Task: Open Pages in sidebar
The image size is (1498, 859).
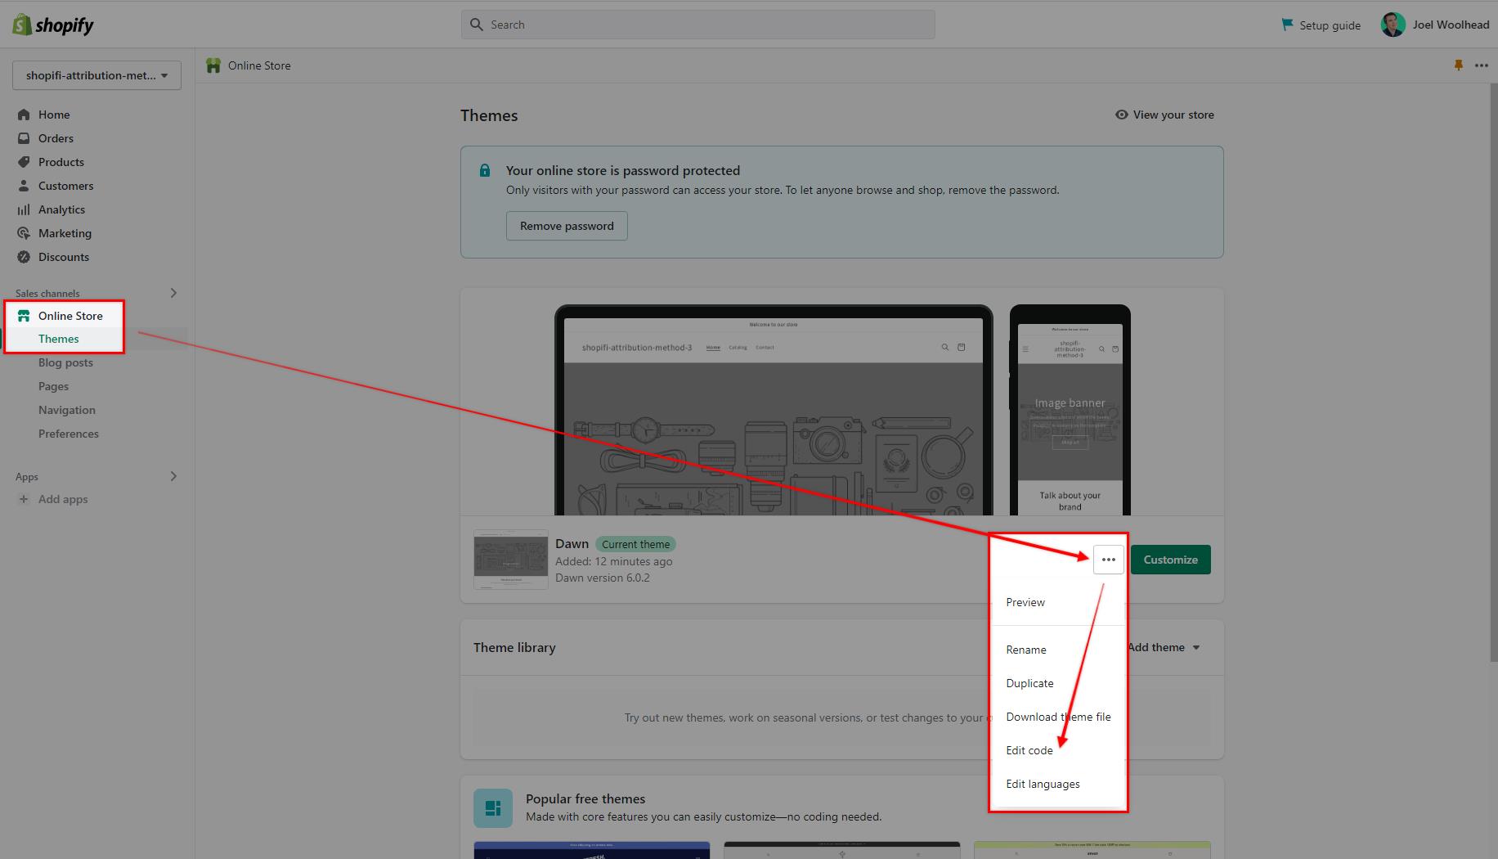Action: tap(53, 386)
